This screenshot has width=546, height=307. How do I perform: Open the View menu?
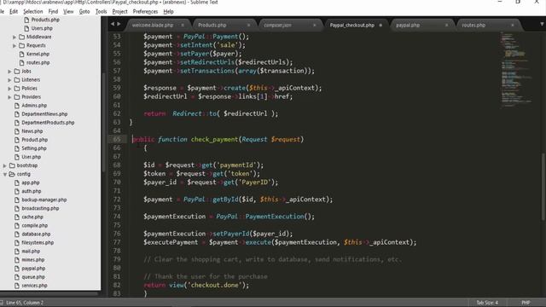68,11
